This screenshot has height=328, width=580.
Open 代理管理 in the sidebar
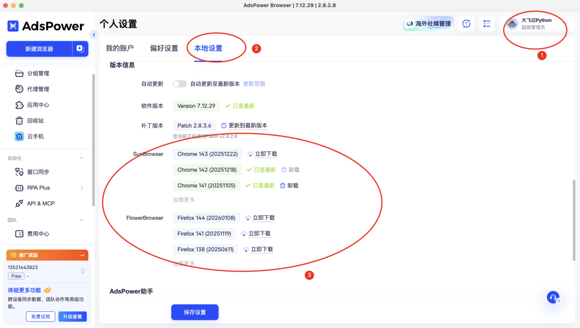click(x=38, y=89)
